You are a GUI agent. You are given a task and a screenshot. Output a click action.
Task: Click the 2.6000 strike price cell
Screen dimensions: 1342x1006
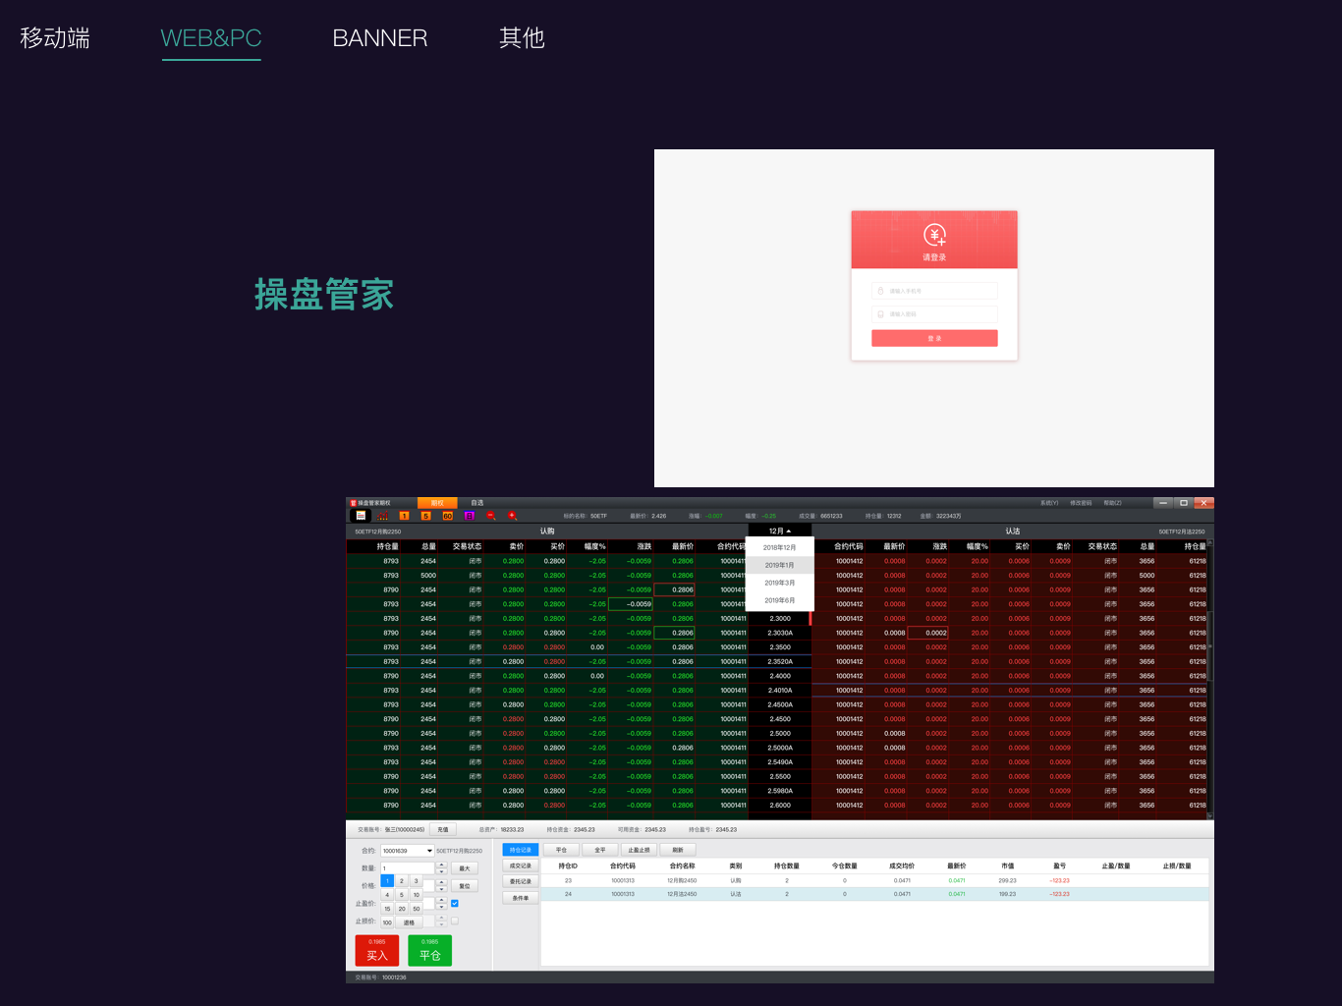[x=780, y=806]
